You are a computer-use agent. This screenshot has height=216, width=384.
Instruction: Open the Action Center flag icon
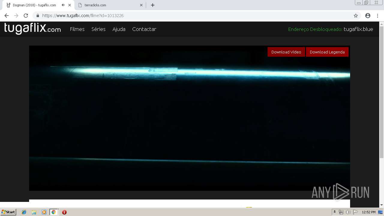pyautogui.click(x=355, y=212)
